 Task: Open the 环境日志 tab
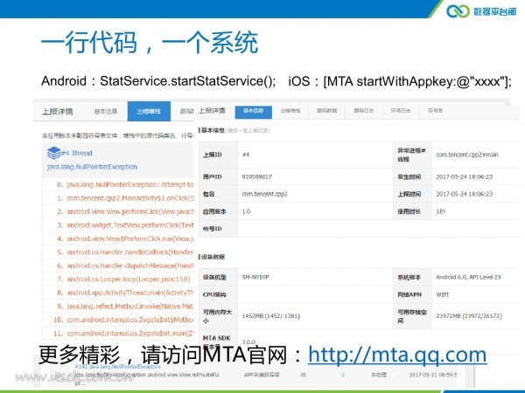coord(401,111)
